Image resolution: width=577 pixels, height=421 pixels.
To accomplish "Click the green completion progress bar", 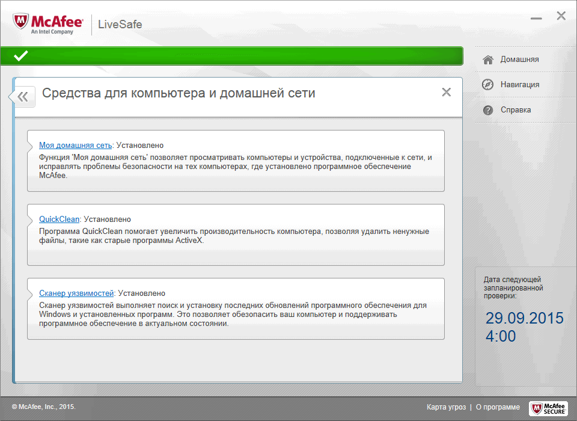I will pos(240,56).
